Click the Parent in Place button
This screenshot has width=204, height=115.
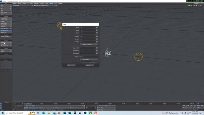6,31
